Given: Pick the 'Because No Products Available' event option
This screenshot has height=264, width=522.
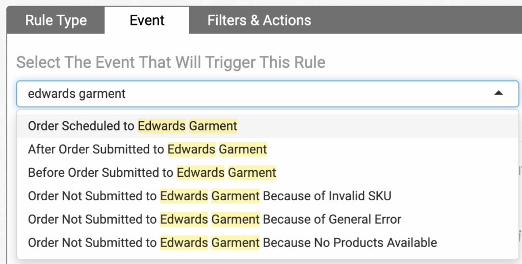Looking at the screenshot, I should (x=268, y=243).
